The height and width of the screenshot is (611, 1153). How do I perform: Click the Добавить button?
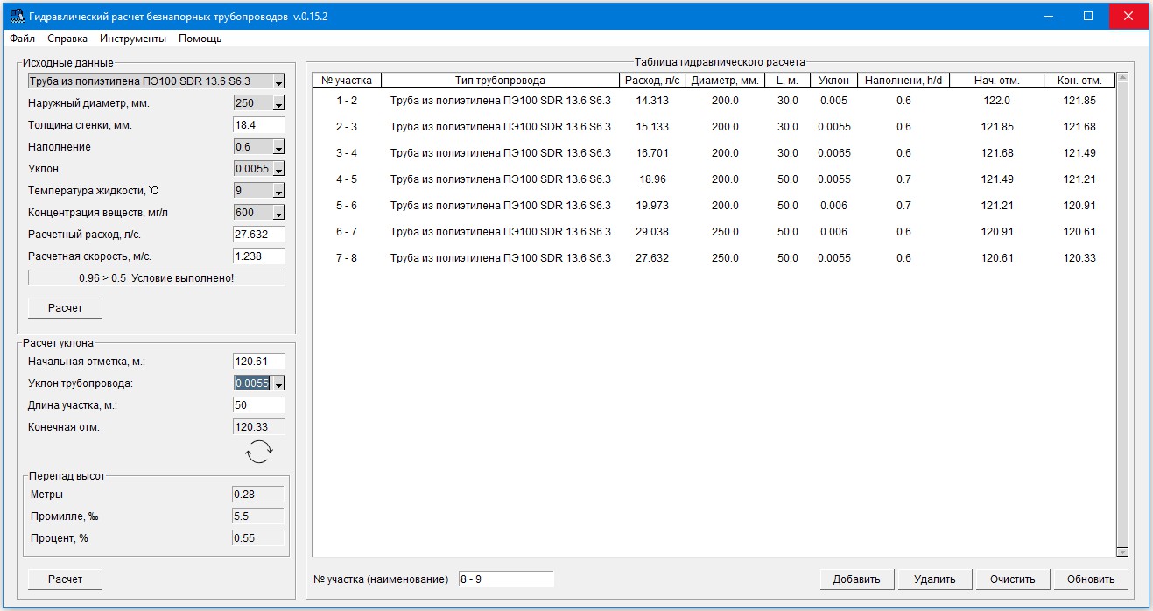857,579
